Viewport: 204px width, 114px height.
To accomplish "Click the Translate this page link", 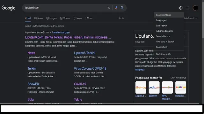I will click(61, 32).
